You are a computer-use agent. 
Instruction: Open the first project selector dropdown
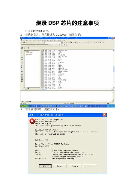click(34, 45)
